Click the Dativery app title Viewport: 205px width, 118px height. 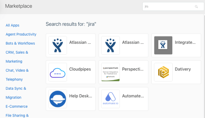183,69
